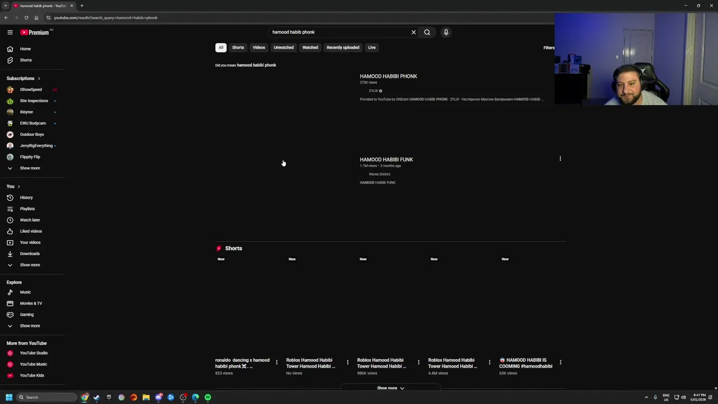Open Watch later list

pos(32,220)
